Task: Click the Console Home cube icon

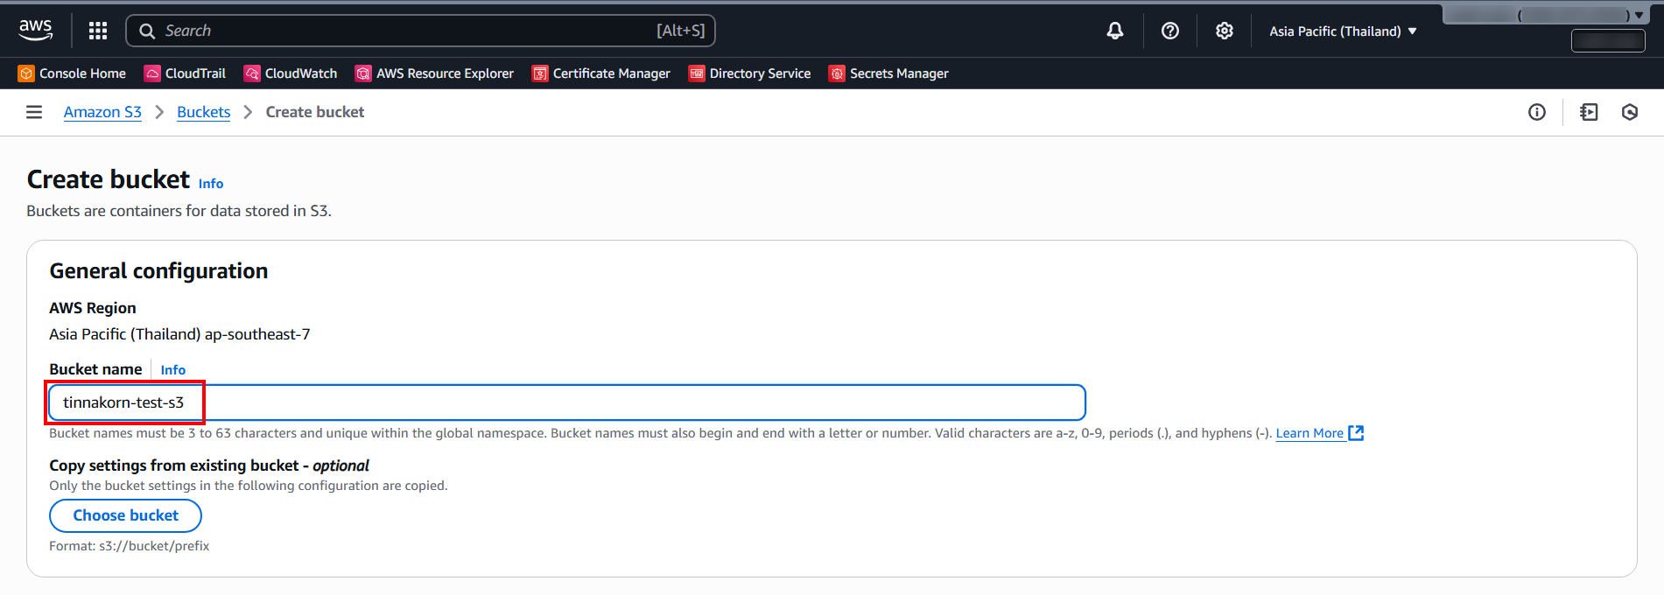Action: point(26,73)
